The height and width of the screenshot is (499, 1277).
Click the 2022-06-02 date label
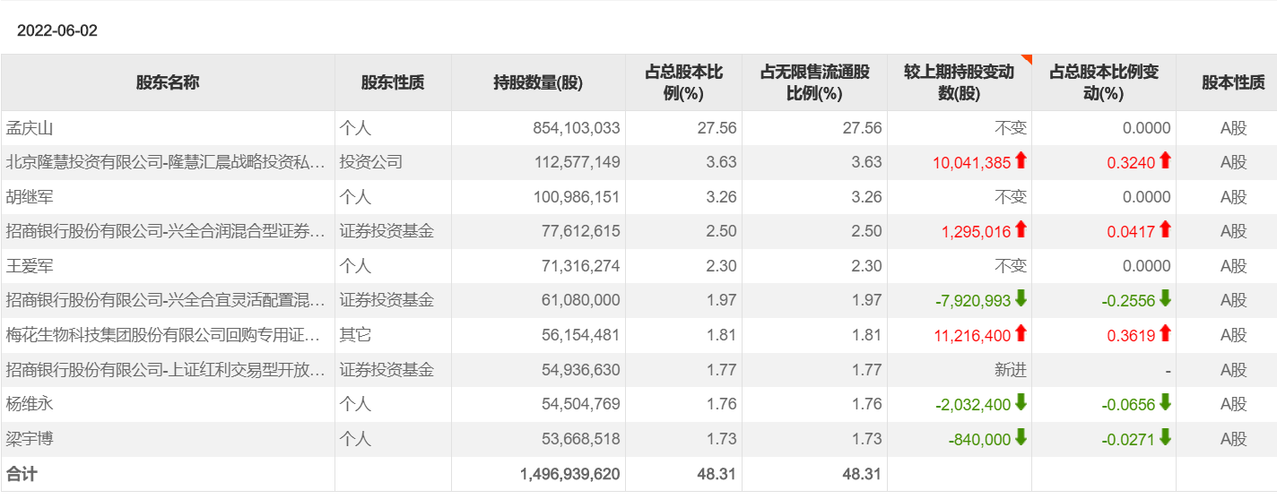click(x=57, y=30)
